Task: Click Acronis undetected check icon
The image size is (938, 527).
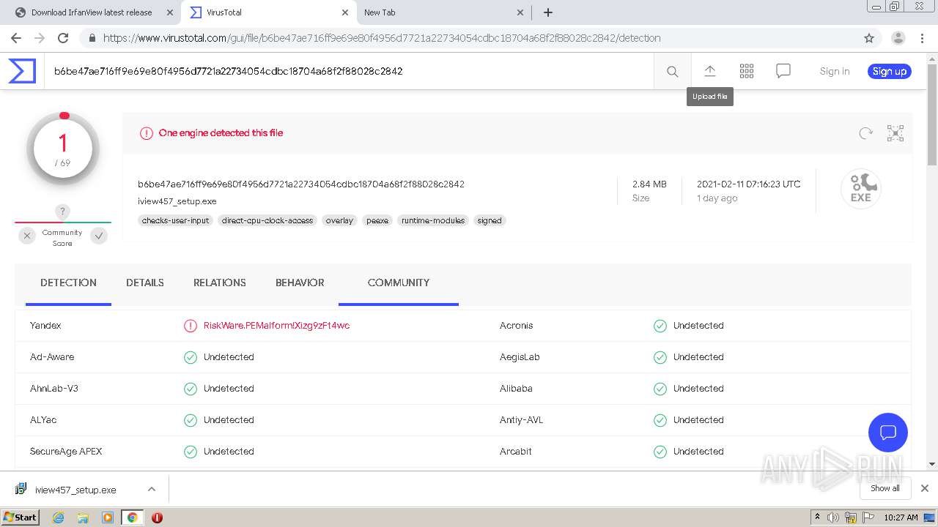Action: (x=660, y=326)
